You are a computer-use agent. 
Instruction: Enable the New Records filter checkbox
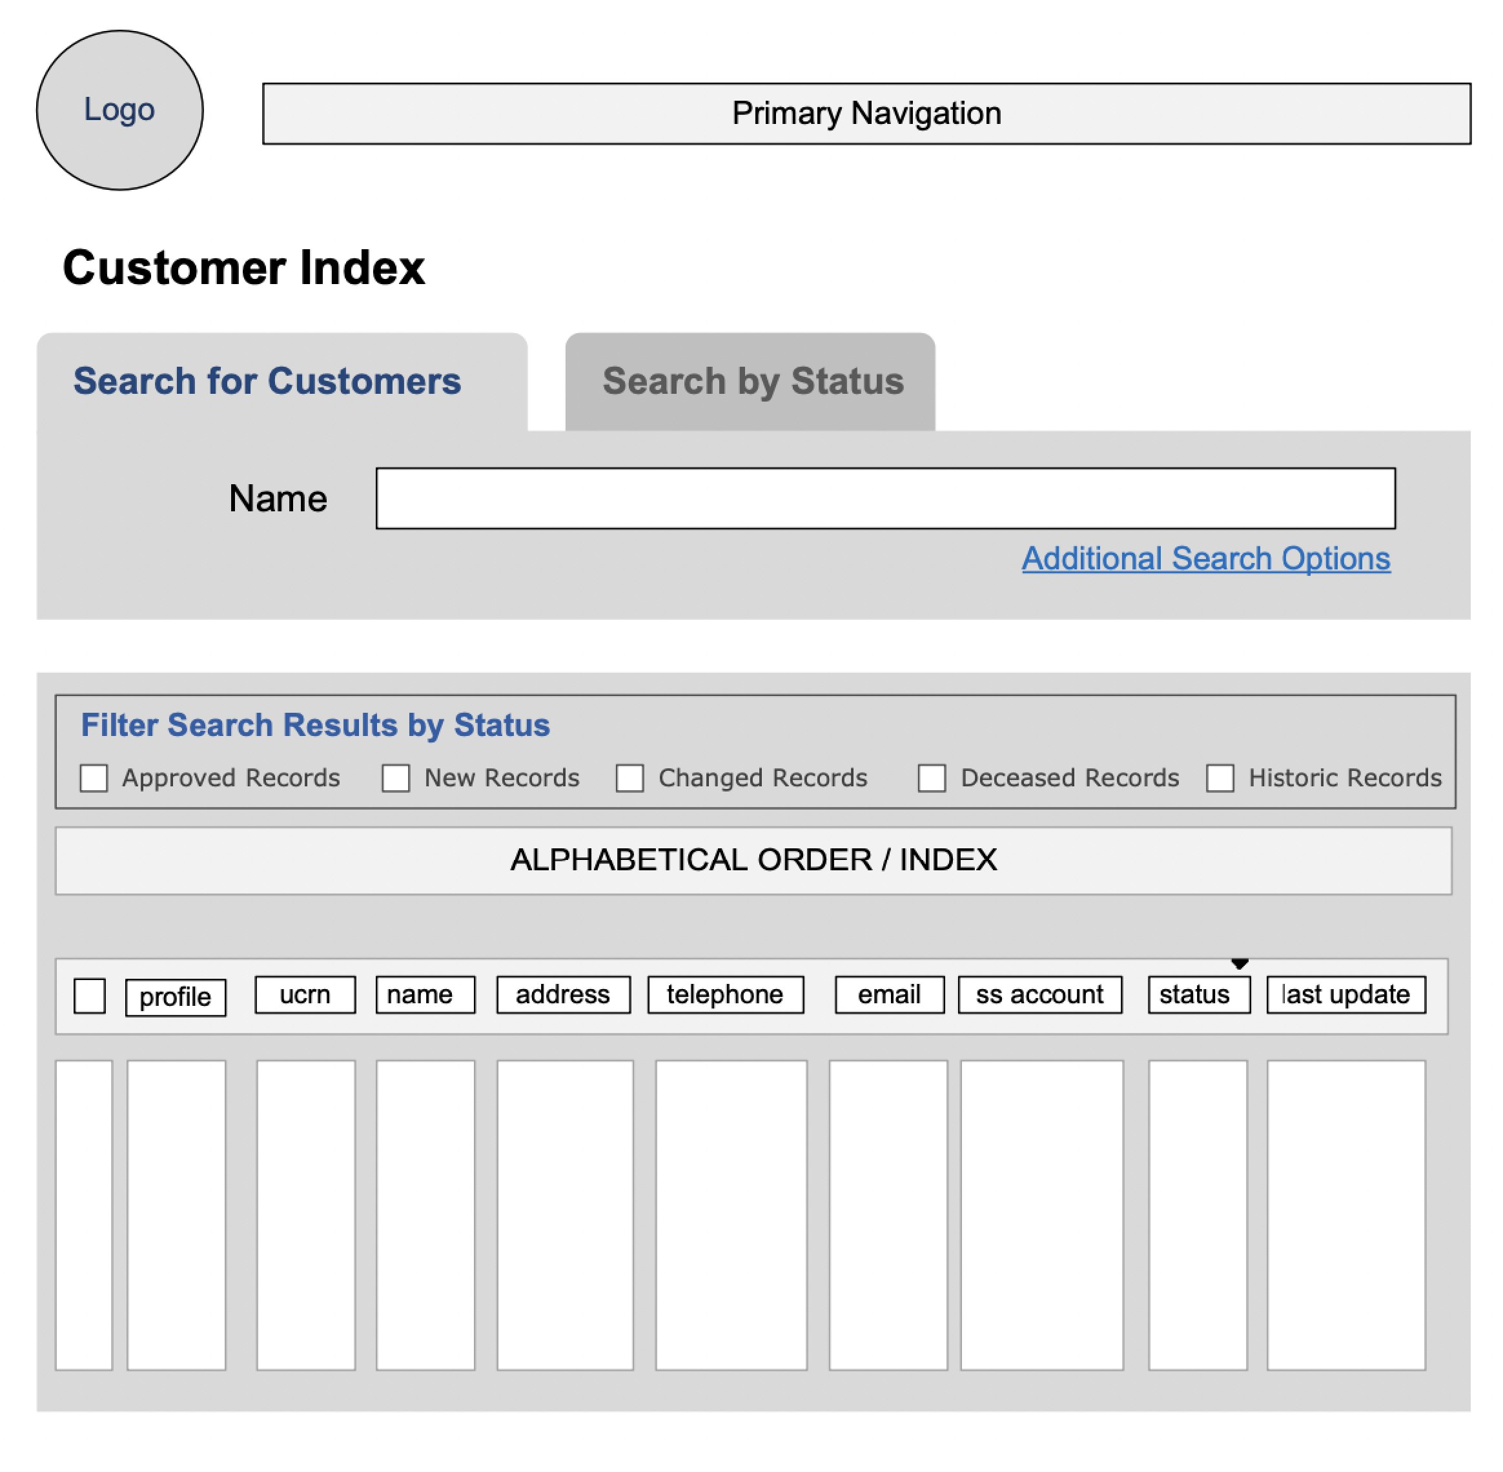coord(396,777)
